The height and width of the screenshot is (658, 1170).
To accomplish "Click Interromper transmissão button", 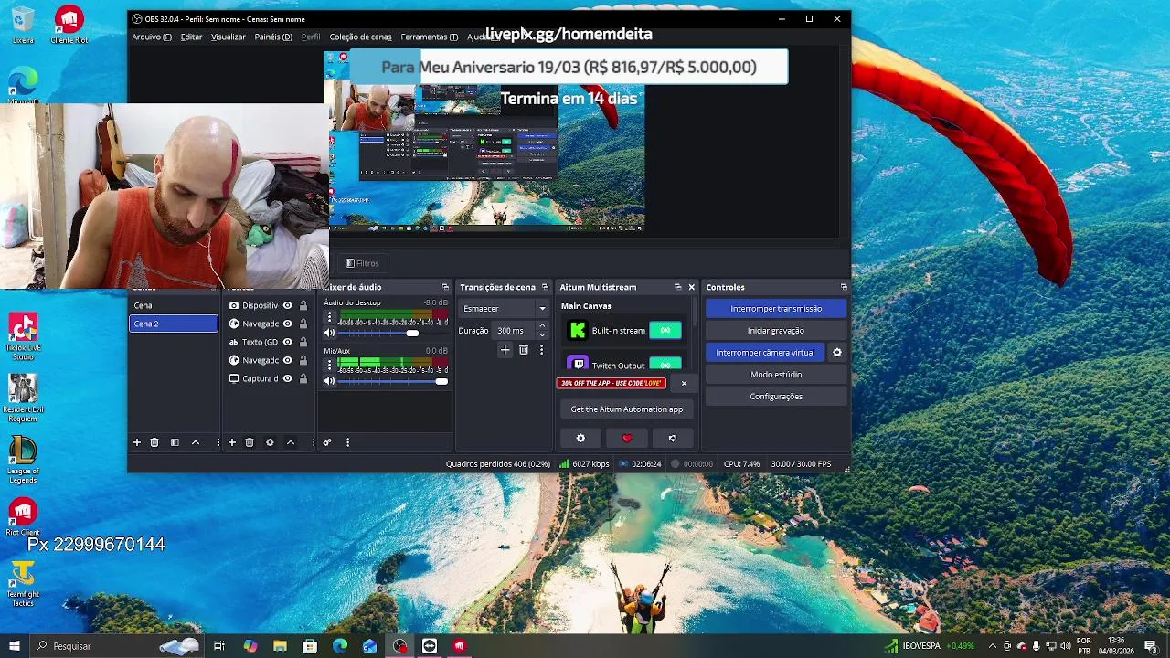I will pyautogui.click(x=776, y=309).
